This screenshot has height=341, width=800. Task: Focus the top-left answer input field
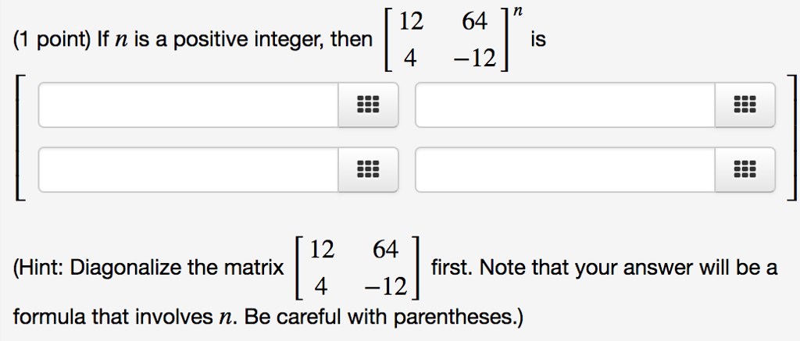188,105
